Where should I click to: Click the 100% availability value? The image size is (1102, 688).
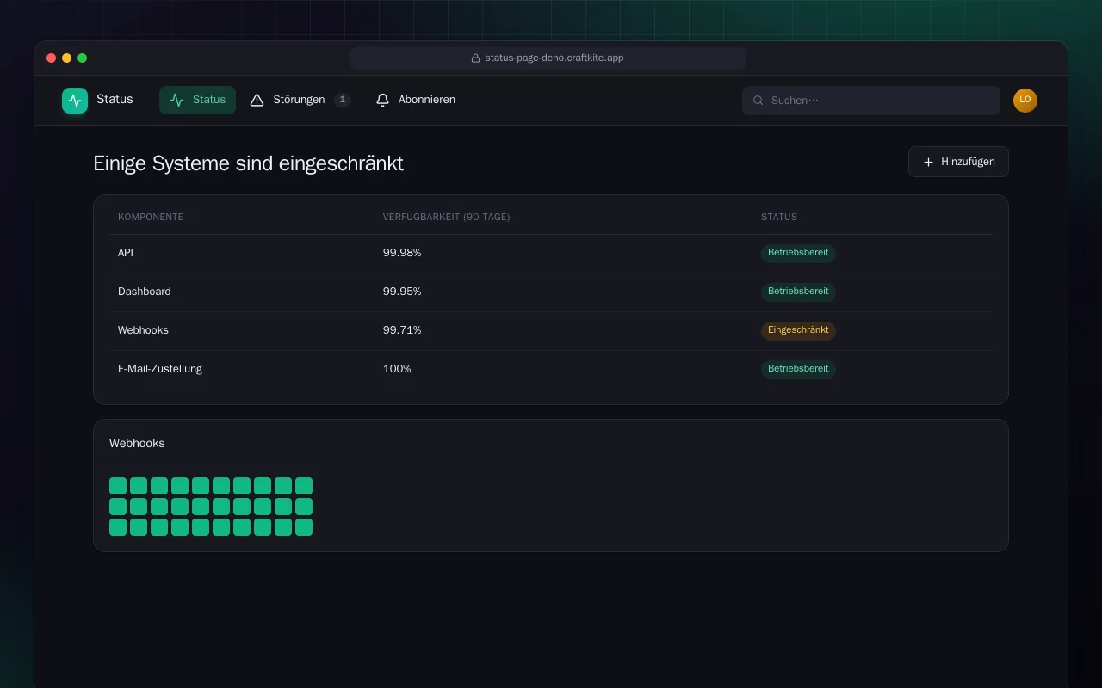[x=397, y=369]
